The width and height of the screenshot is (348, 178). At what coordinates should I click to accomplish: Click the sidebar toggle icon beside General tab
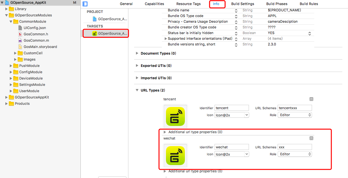point(85,4)
